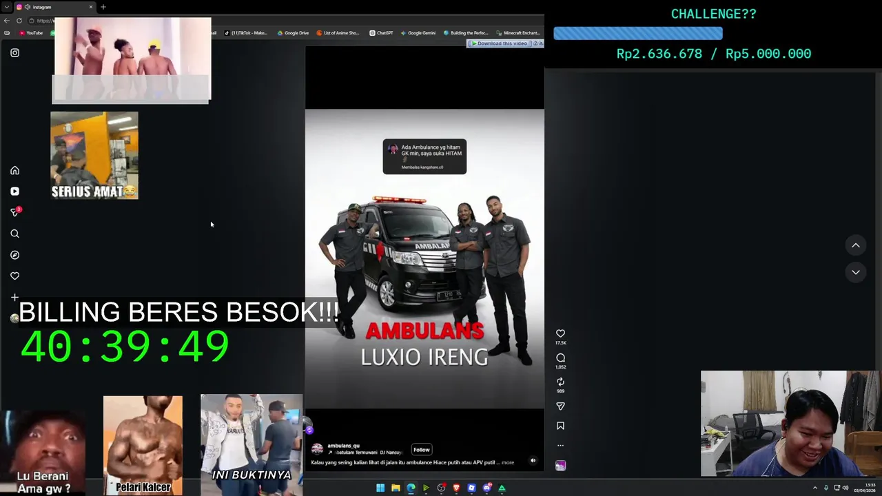The image size is (882, 496).
Task: Click the 'Rp2.636.678 / Rp5.000.000' amount text
Action: point(714,54)
